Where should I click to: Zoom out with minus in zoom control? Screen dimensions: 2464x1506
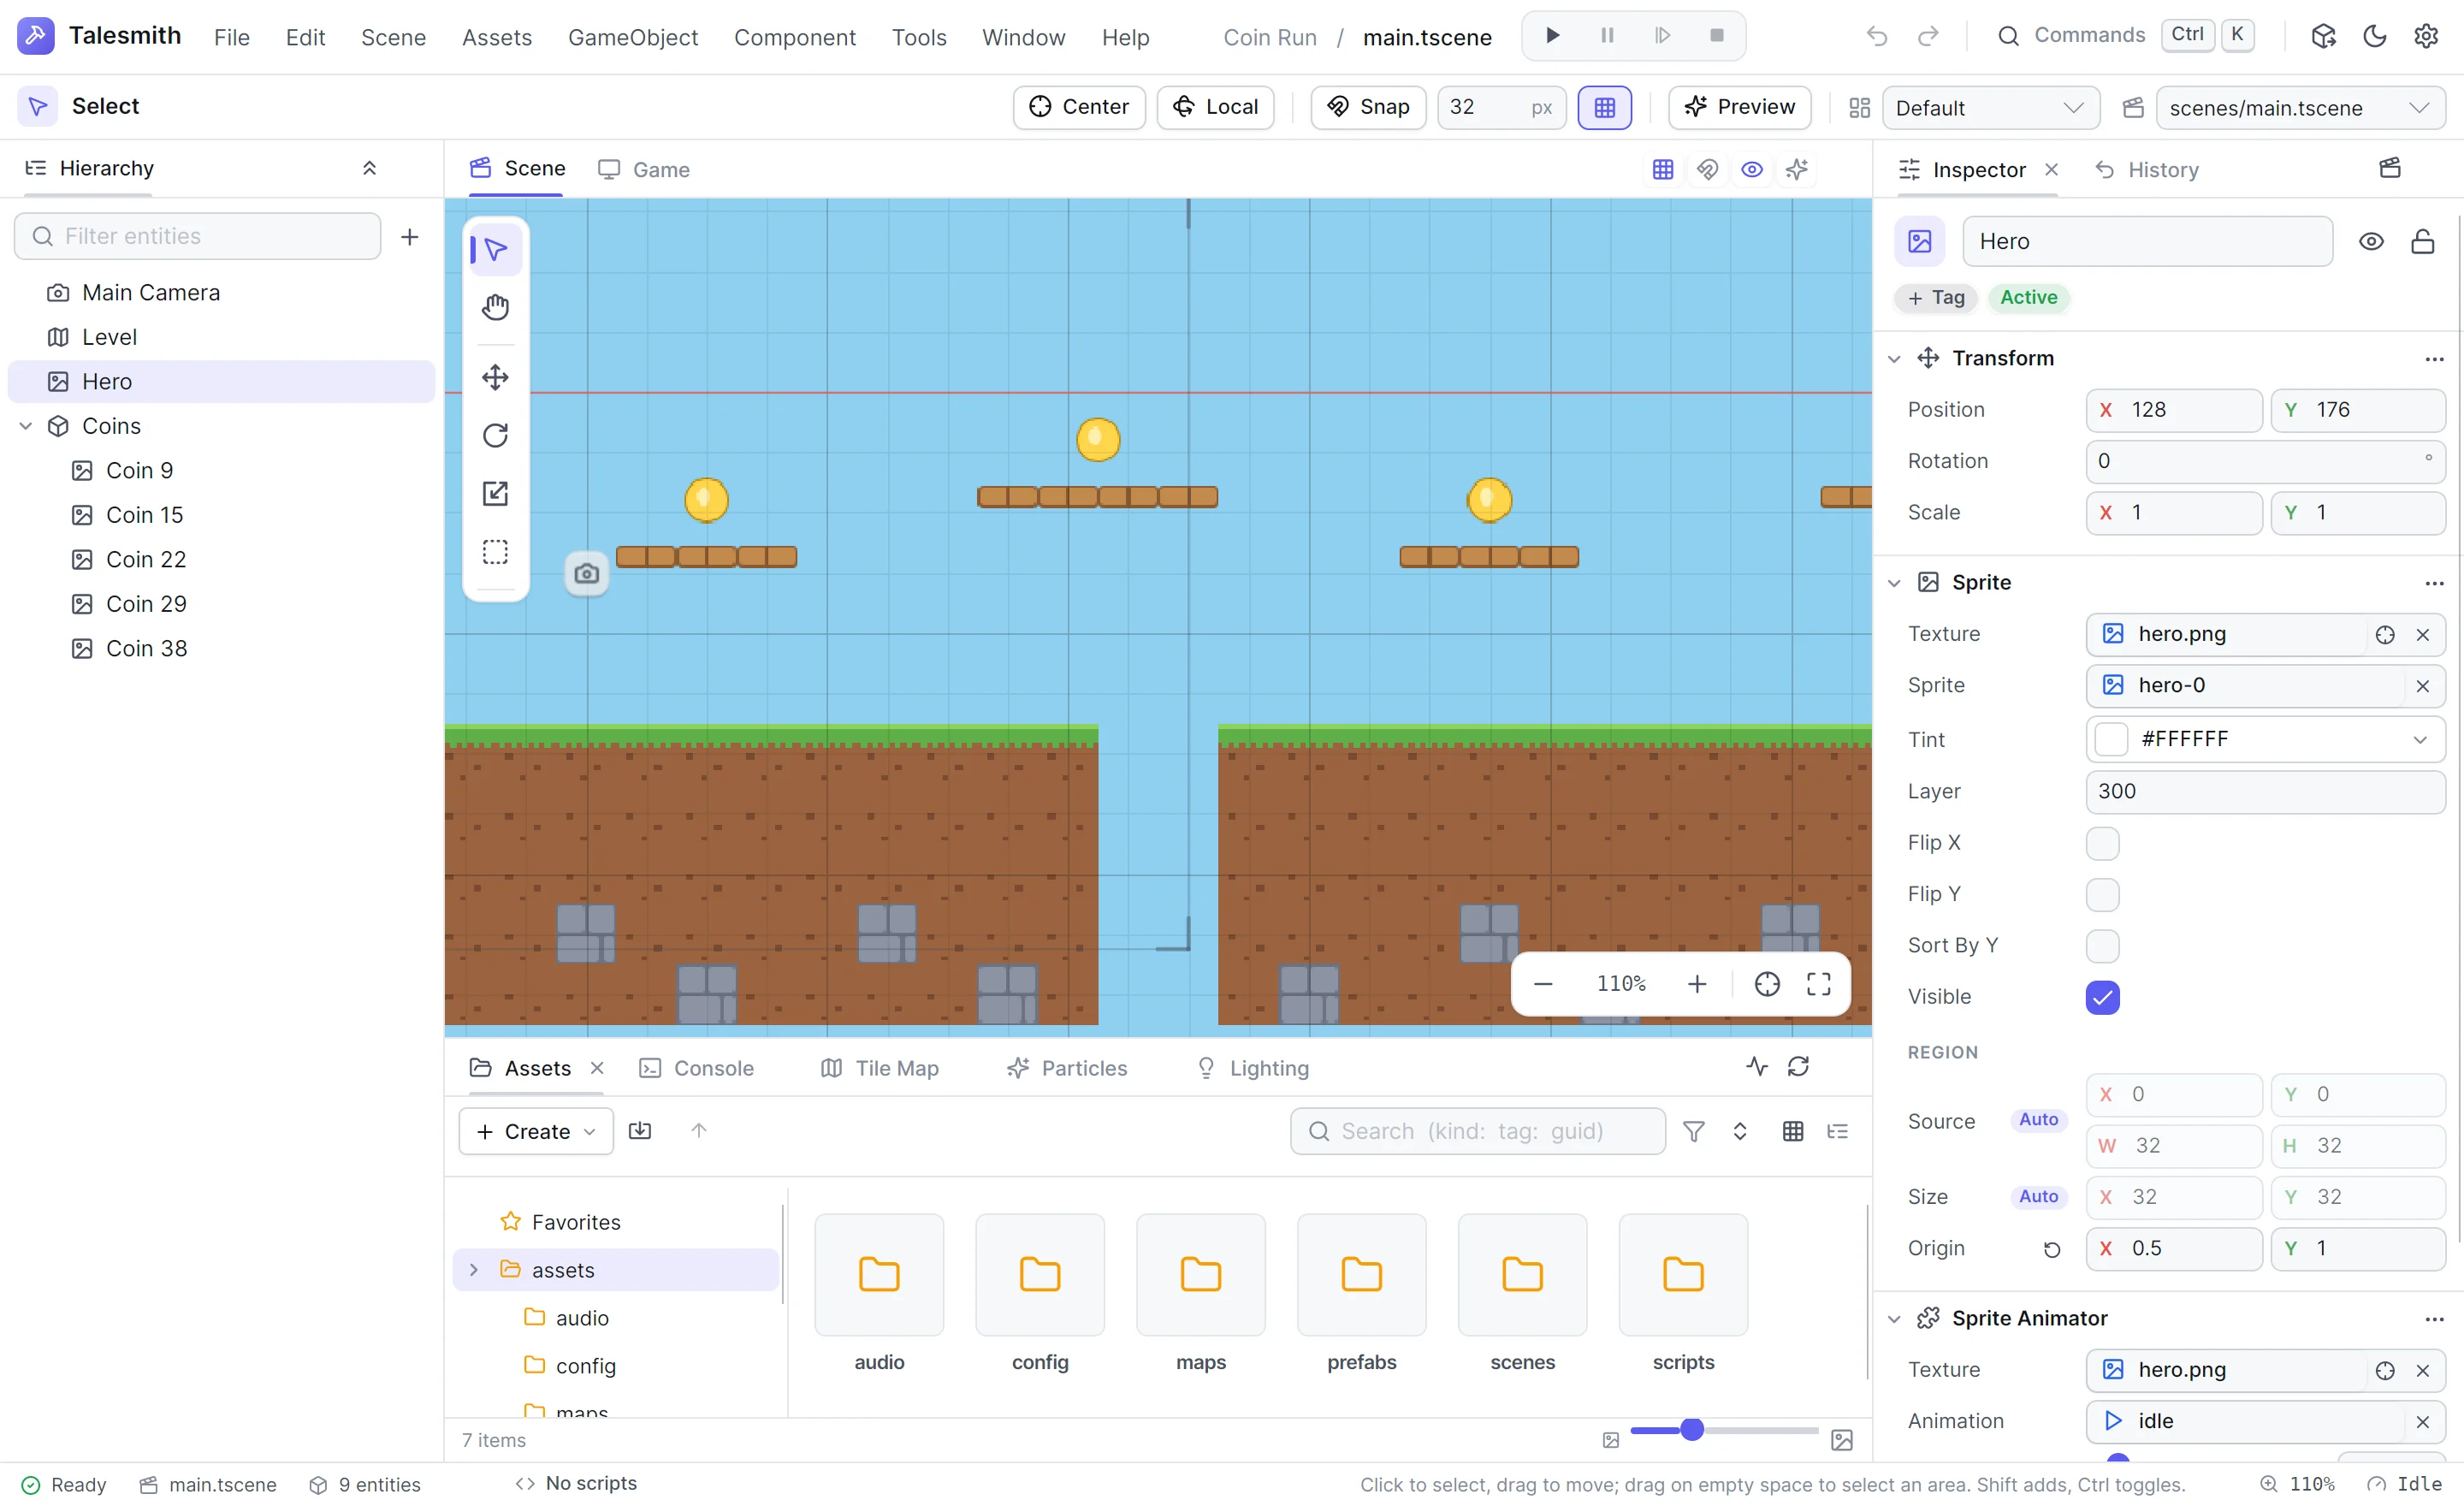pos(1543,984)
